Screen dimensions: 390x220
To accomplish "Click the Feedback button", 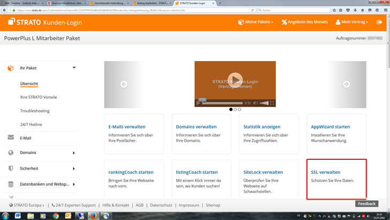I will [x=366, y=203].
